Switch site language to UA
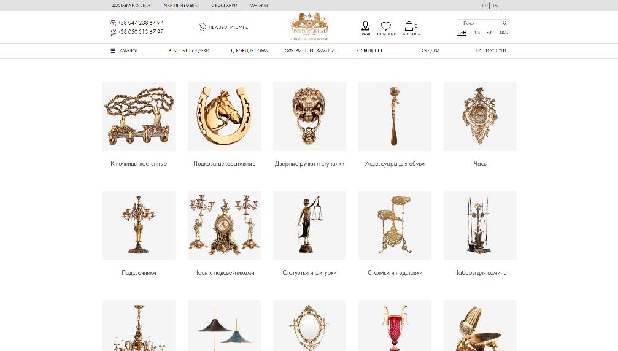 (x=495, y=6)
